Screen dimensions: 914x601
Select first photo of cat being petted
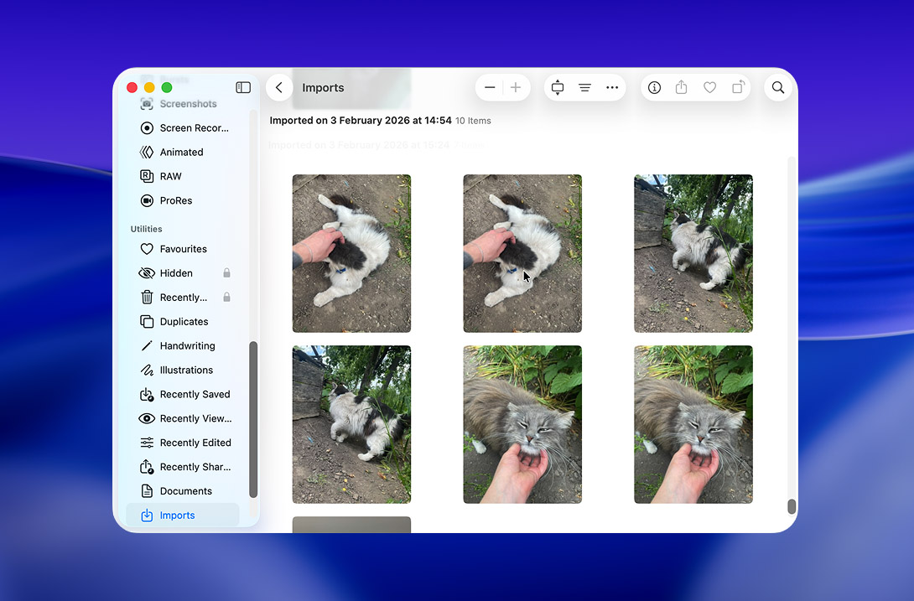(x=351, y=254)
